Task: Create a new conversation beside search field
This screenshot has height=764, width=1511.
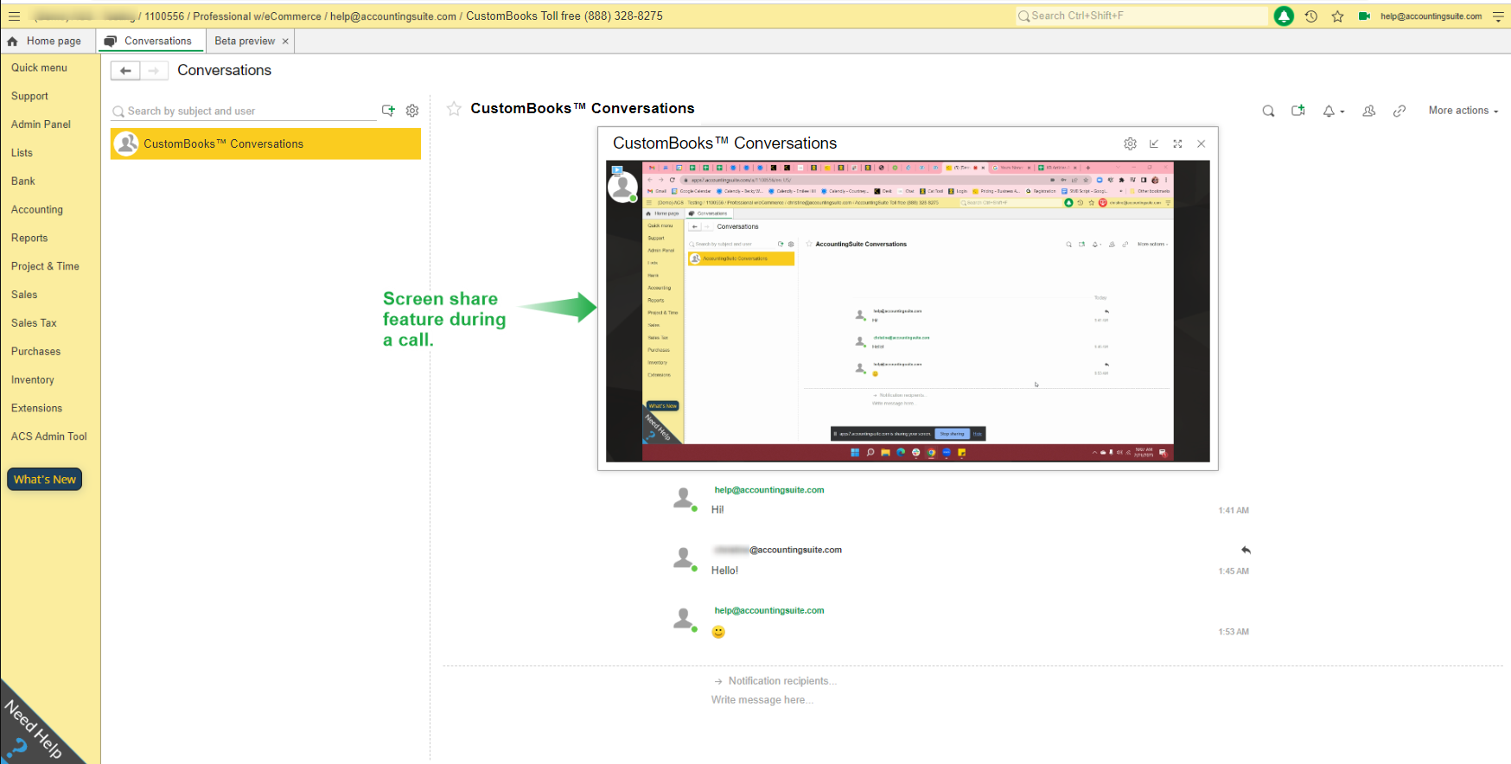Action: pos(388,111)
